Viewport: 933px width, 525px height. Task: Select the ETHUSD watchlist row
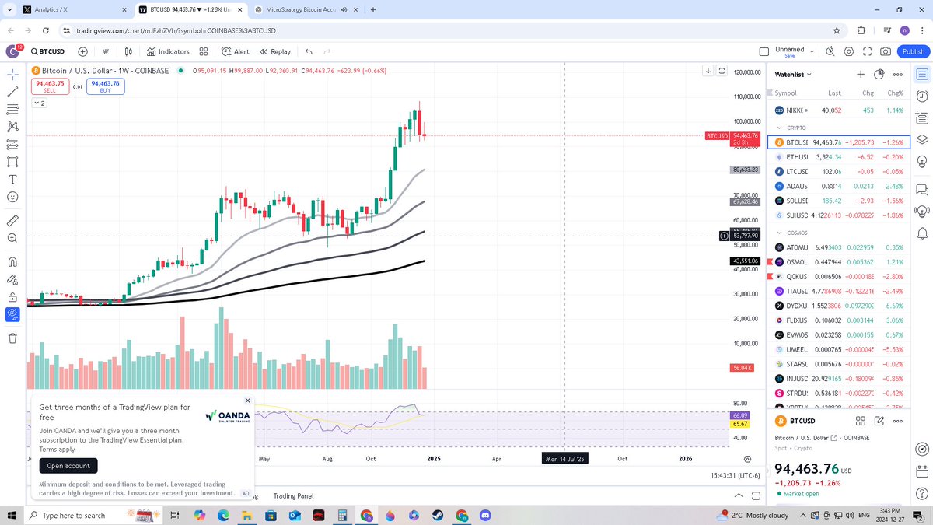tap(838, 156)
